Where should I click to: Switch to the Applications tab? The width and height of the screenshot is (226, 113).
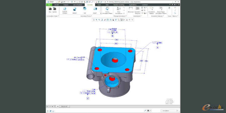(133, 5)
